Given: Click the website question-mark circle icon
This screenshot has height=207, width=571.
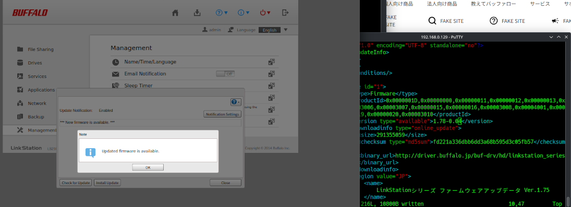Looking at the screenshot, I should coord(493,21).
